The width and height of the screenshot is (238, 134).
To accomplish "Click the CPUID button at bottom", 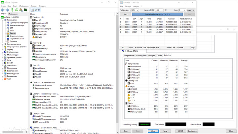I will 181,131.
